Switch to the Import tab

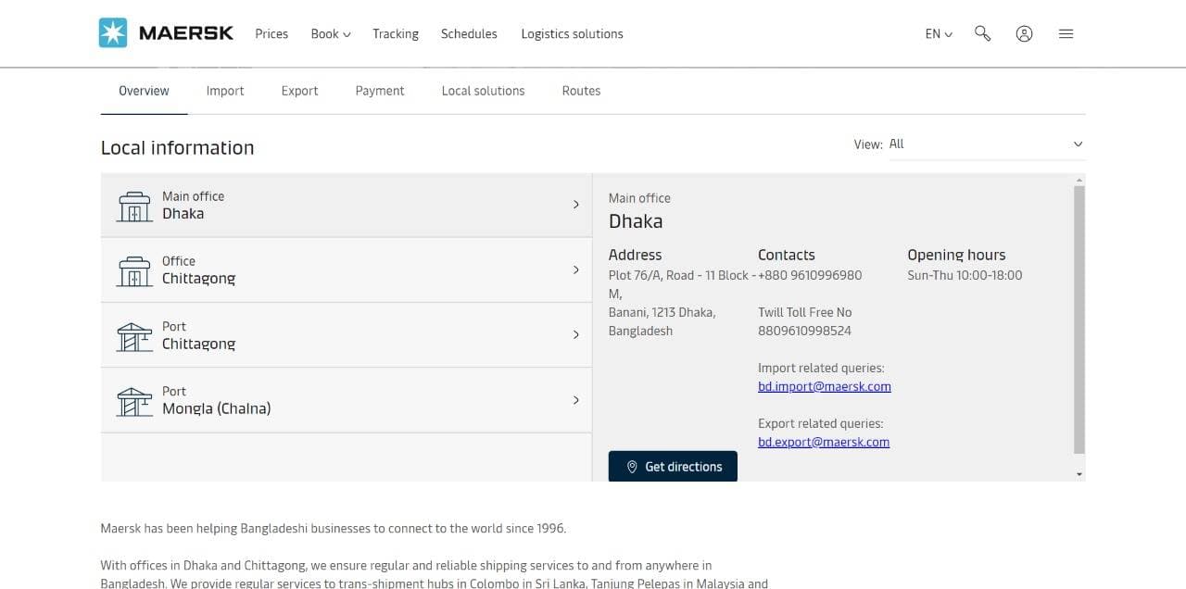(225, 91)
